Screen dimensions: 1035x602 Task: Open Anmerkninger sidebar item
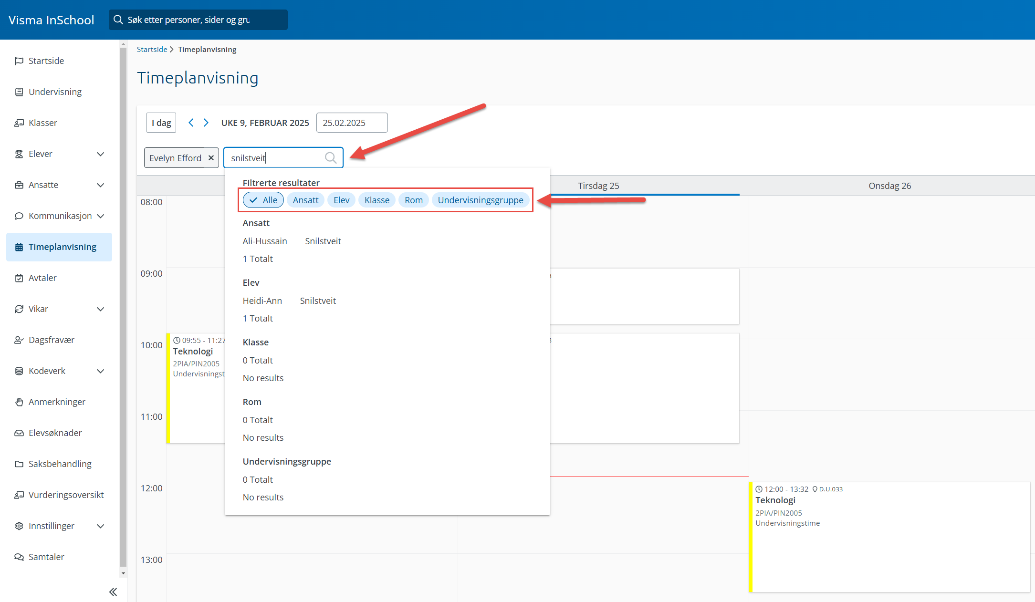57,402
